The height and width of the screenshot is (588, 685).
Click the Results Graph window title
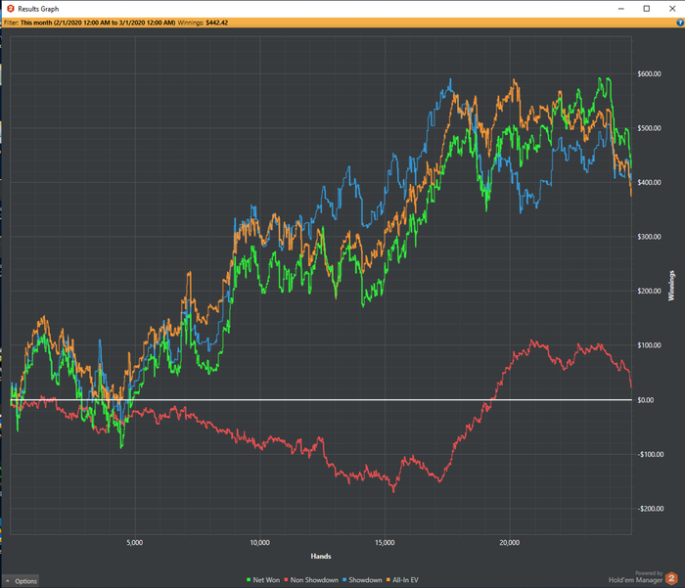tap(38, 9)
